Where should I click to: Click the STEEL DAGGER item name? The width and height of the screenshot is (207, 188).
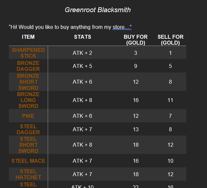(28, 129)
